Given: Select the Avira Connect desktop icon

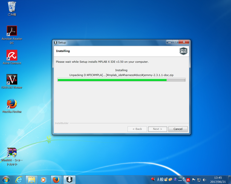Looking at the screenshot, I should coord(12,56).
